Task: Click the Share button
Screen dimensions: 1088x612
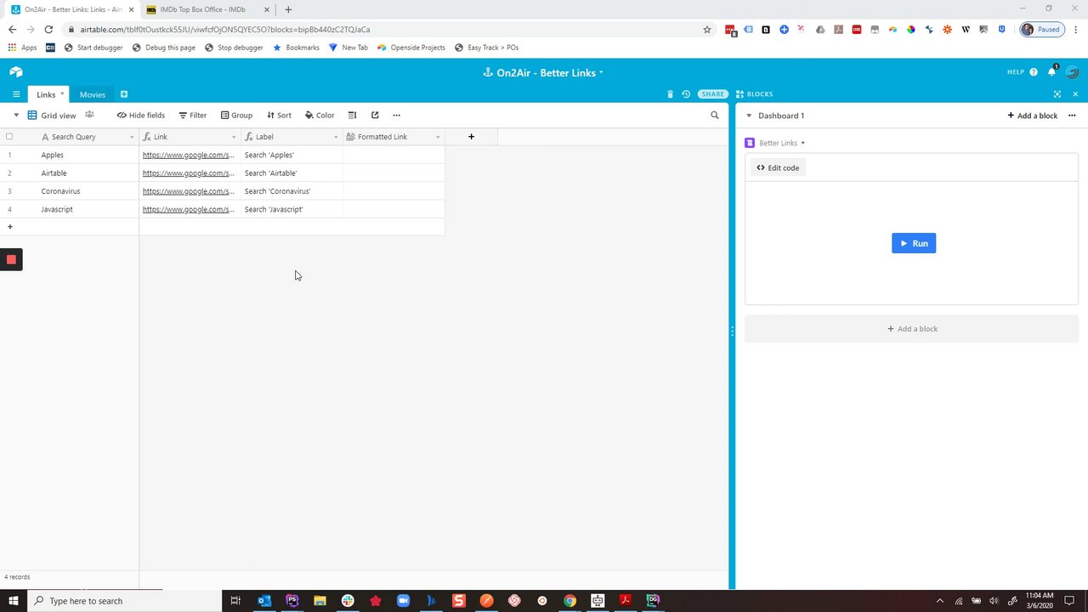Action: pyautogui.click(x=713, y=94)
